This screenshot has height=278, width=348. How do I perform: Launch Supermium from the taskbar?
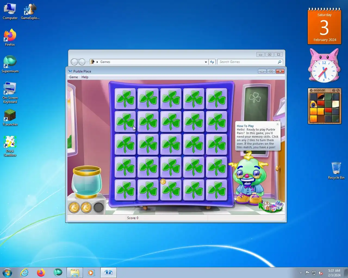click(58, 272)
